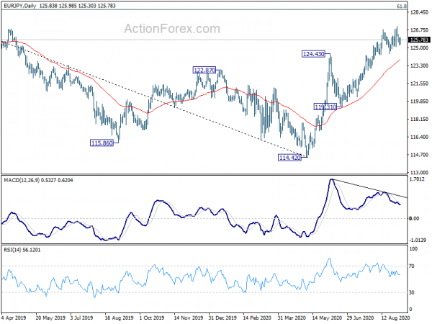Click the 125.000 price axis value
The image size is (432, 324).
419,48
